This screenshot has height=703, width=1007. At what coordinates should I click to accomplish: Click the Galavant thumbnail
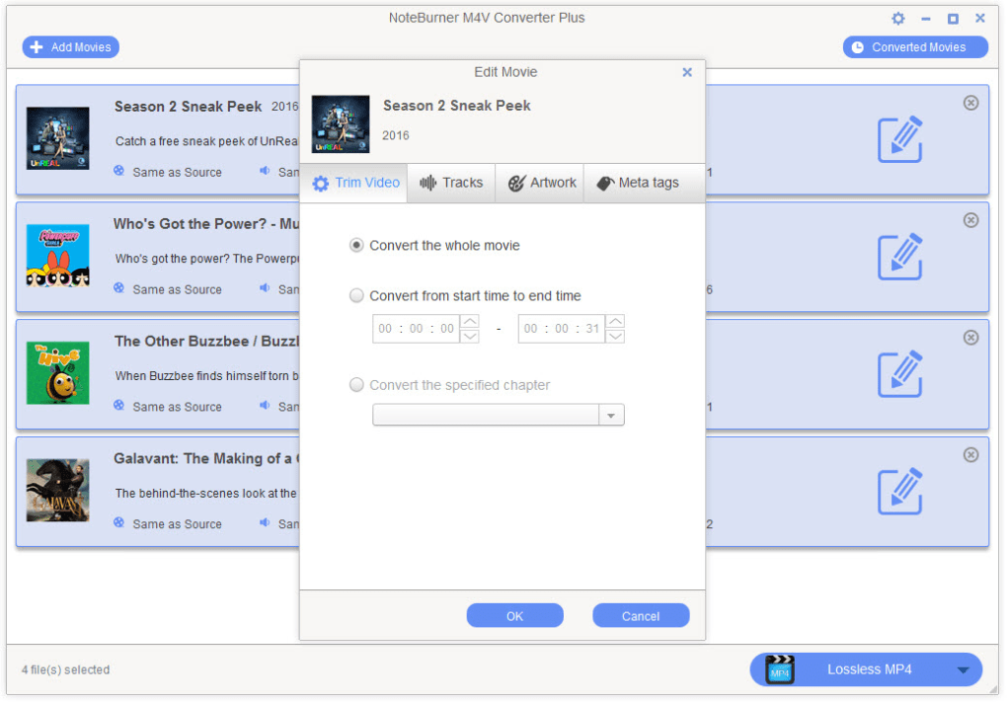point(58,491)
